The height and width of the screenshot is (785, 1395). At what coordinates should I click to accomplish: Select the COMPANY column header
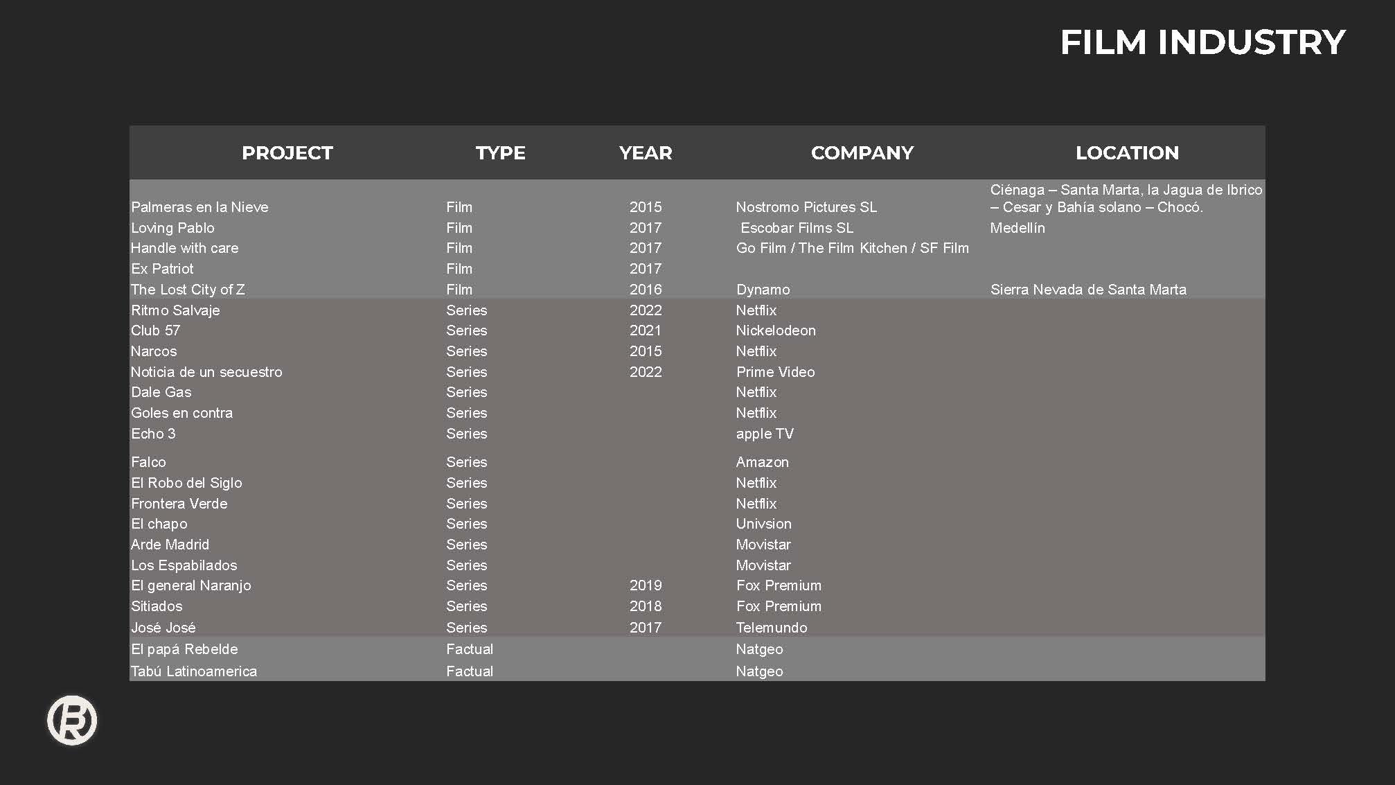coord(862,153)
